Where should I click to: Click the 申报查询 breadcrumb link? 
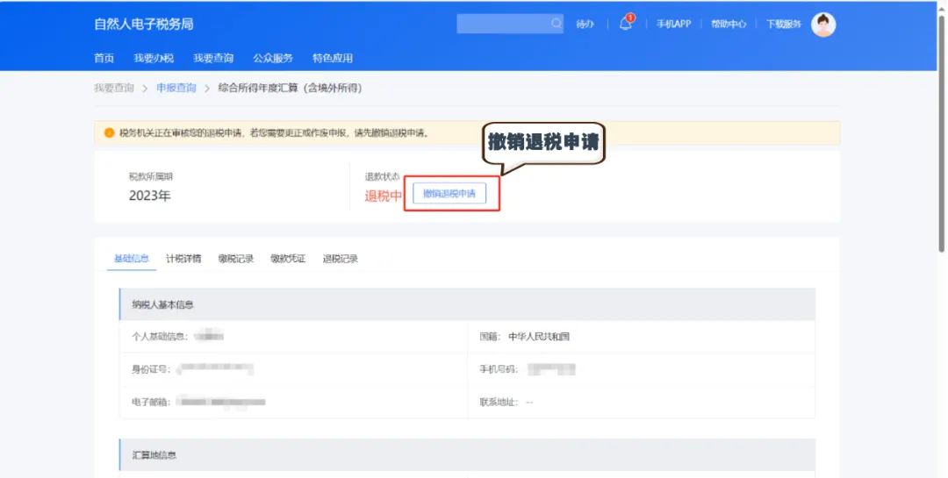coord(176,88)
